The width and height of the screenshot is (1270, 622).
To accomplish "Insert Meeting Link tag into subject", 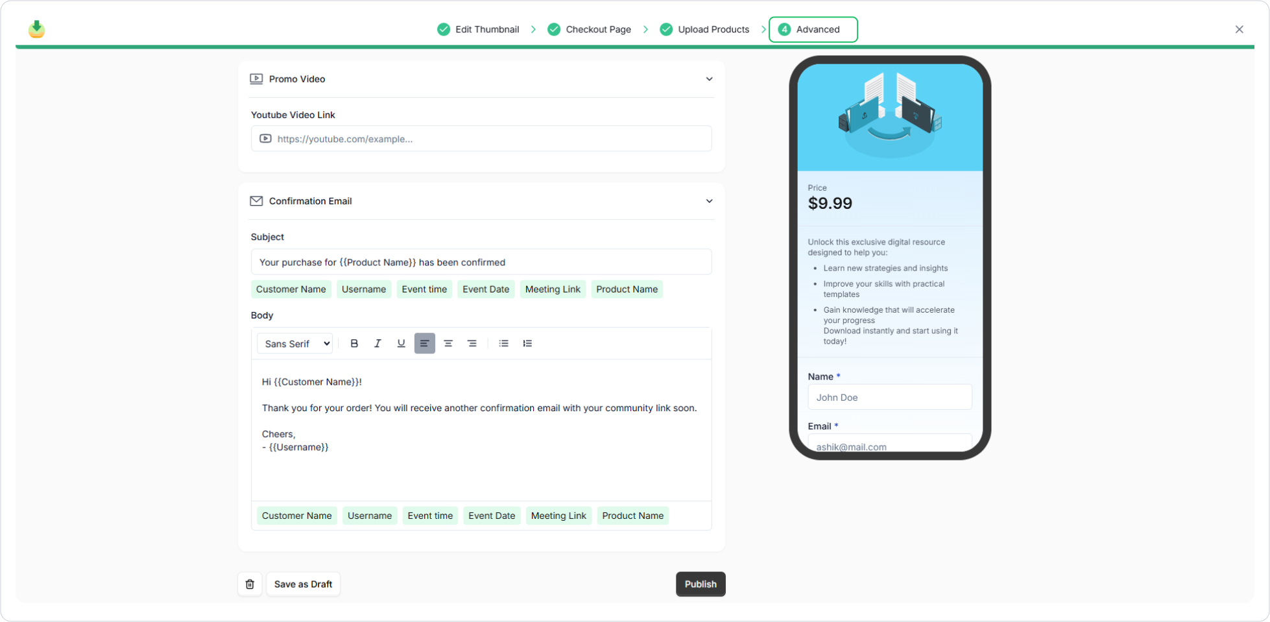I will click(x=553, y=289).
